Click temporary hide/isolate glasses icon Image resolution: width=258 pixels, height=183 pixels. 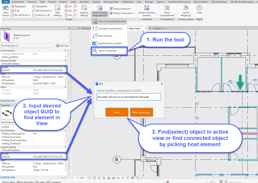tap(118, 178)
